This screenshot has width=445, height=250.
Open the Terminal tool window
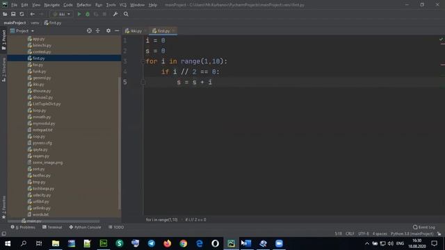tap(52, 227)
